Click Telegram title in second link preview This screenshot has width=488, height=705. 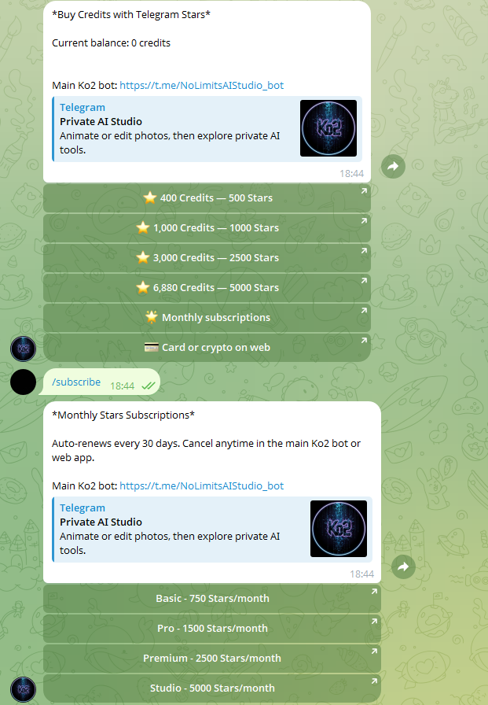point(83,508)
